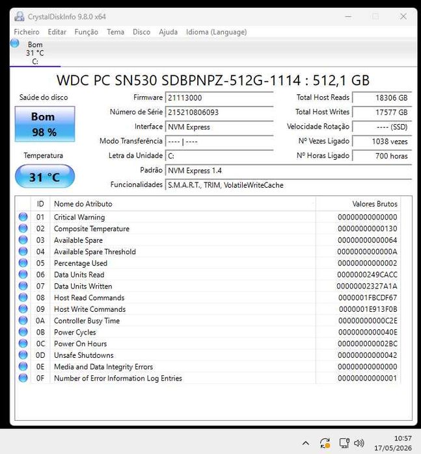Open the clock showing 10:57 17/05/2026
This screenshot has width=421, height=454.
click(392, 444)
